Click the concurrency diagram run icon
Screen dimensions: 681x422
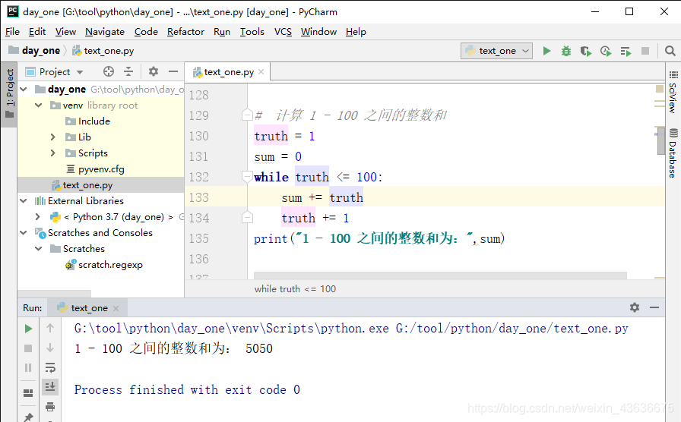point(626,52)
